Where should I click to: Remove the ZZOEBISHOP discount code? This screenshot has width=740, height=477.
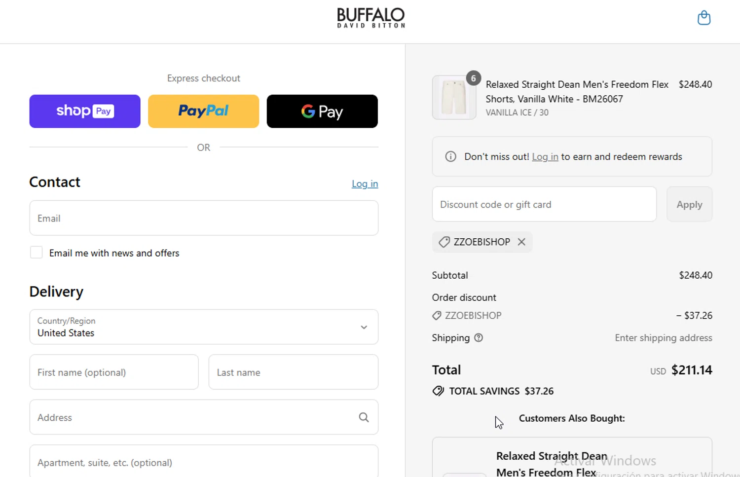(521, 242)
